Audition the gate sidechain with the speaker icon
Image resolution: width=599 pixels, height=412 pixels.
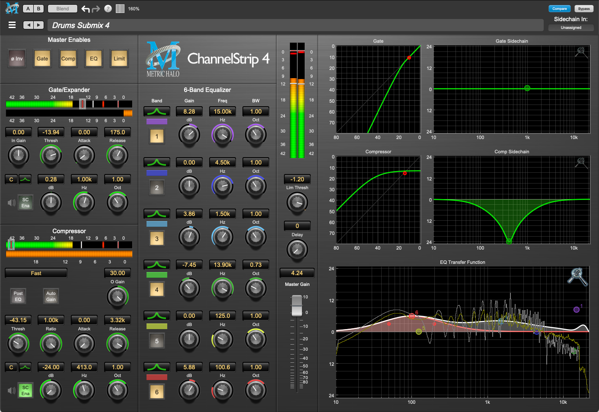[10, 202]
